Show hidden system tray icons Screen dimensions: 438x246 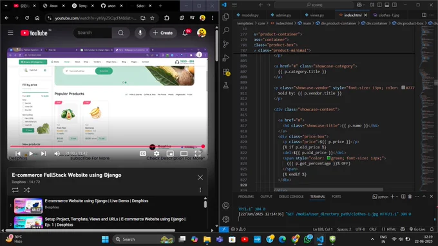pos(372,240)
